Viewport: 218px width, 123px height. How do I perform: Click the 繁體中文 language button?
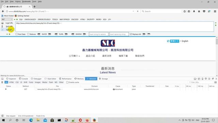click(x=175, y=41)
